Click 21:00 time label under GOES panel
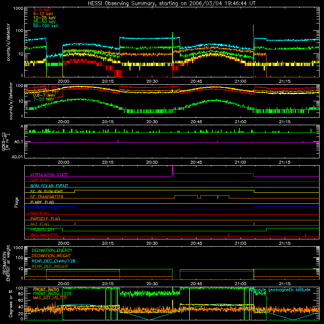Viewport: 324px width, 324px height. 240,162
